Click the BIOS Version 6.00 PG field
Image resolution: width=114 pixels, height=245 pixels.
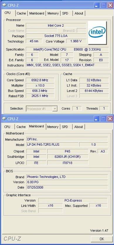pos(67,182)
